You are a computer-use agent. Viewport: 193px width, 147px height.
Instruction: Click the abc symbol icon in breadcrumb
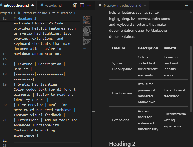tap(53, 13)
